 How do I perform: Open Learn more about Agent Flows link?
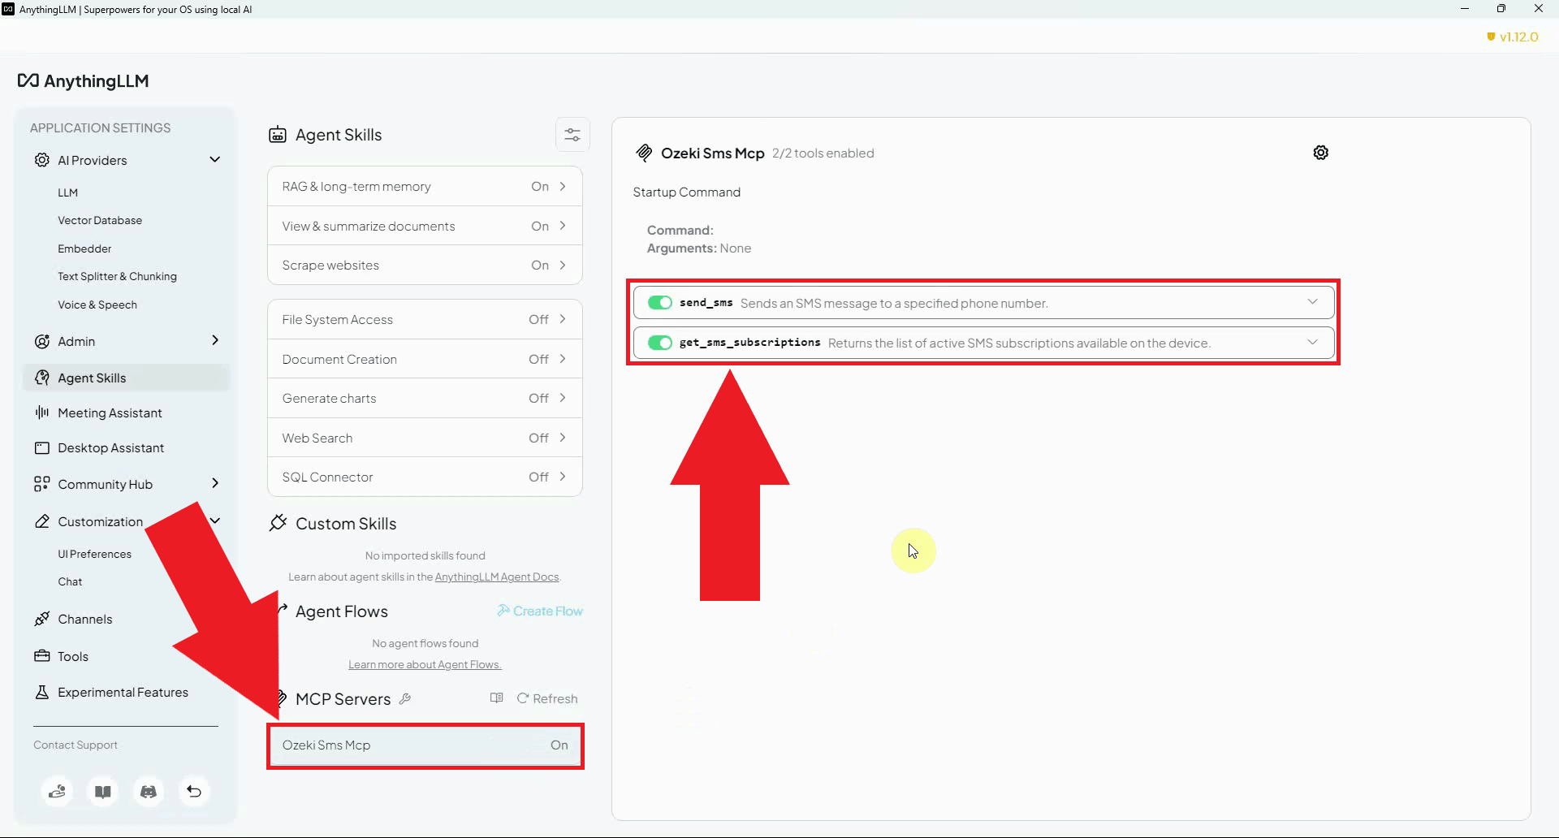[x=425, y=664]
